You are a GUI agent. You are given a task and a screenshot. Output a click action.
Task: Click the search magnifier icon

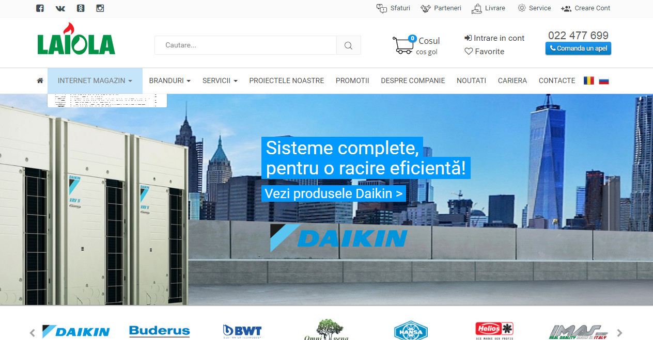(348, 45)
